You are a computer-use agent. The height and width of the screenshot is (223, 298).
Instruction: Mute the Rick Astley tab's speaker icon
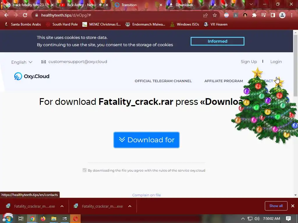click(101, 5)
